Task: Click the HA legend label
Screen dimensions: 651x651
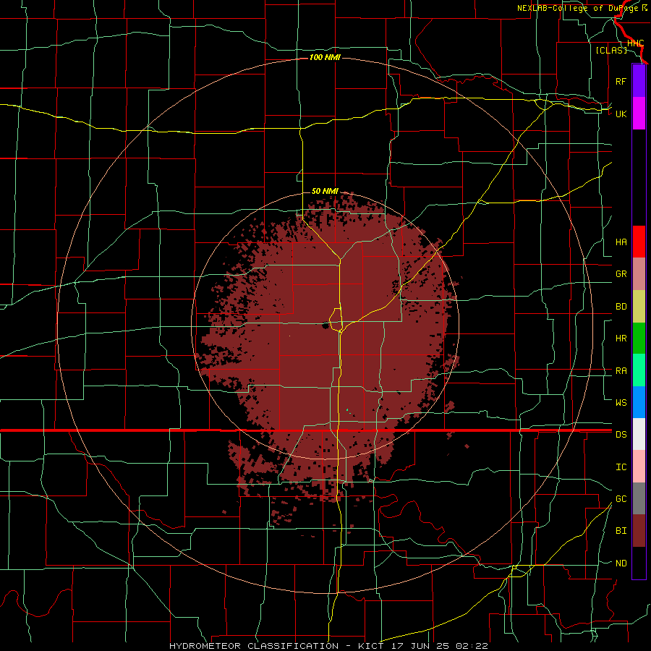Action: point(621,242)
